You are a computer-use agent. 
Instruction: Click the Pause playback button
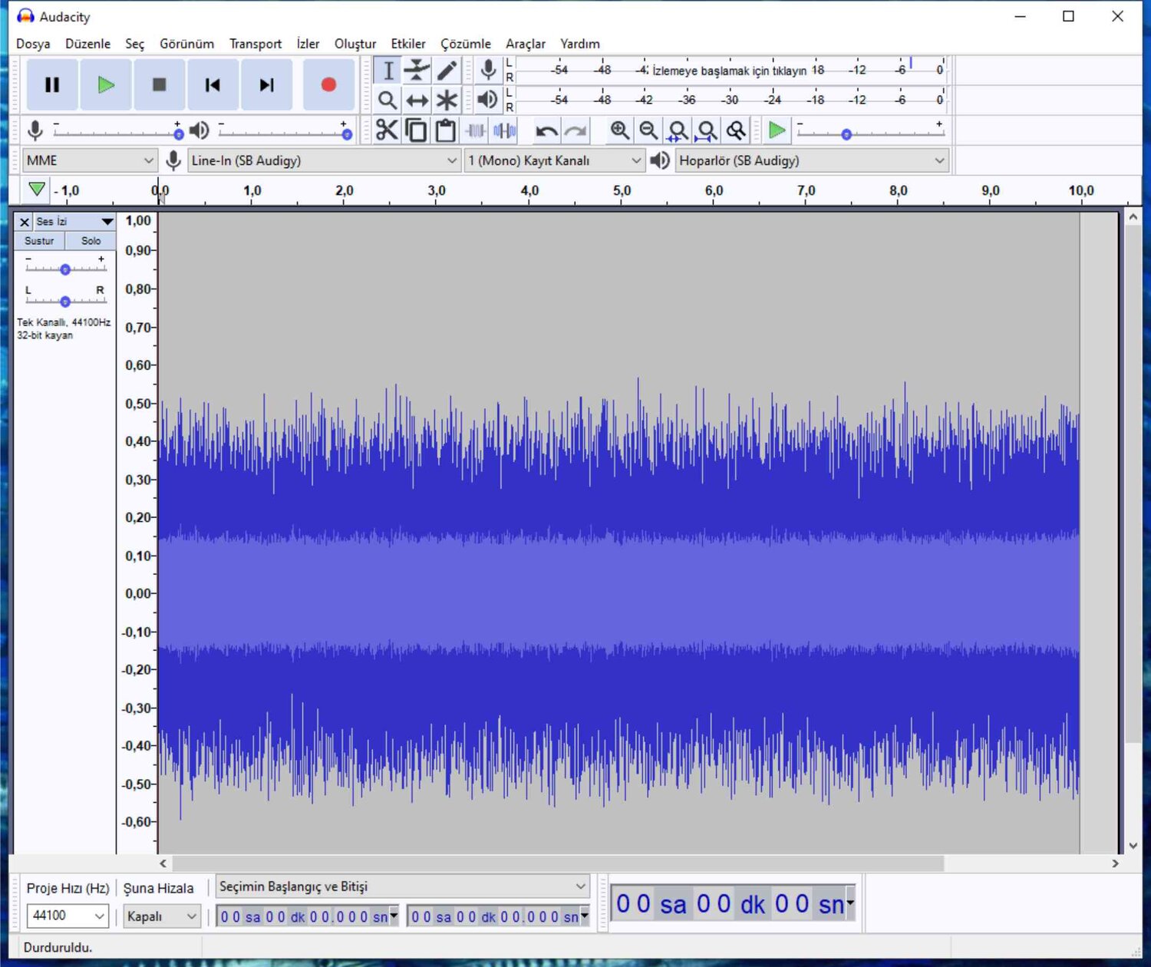click(52, 85)
